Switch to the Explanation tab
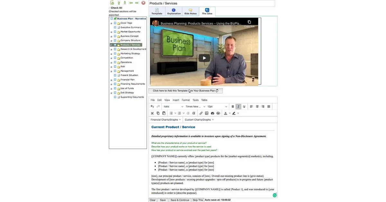Viewport: 386px width, 202px height. [174, 12]
